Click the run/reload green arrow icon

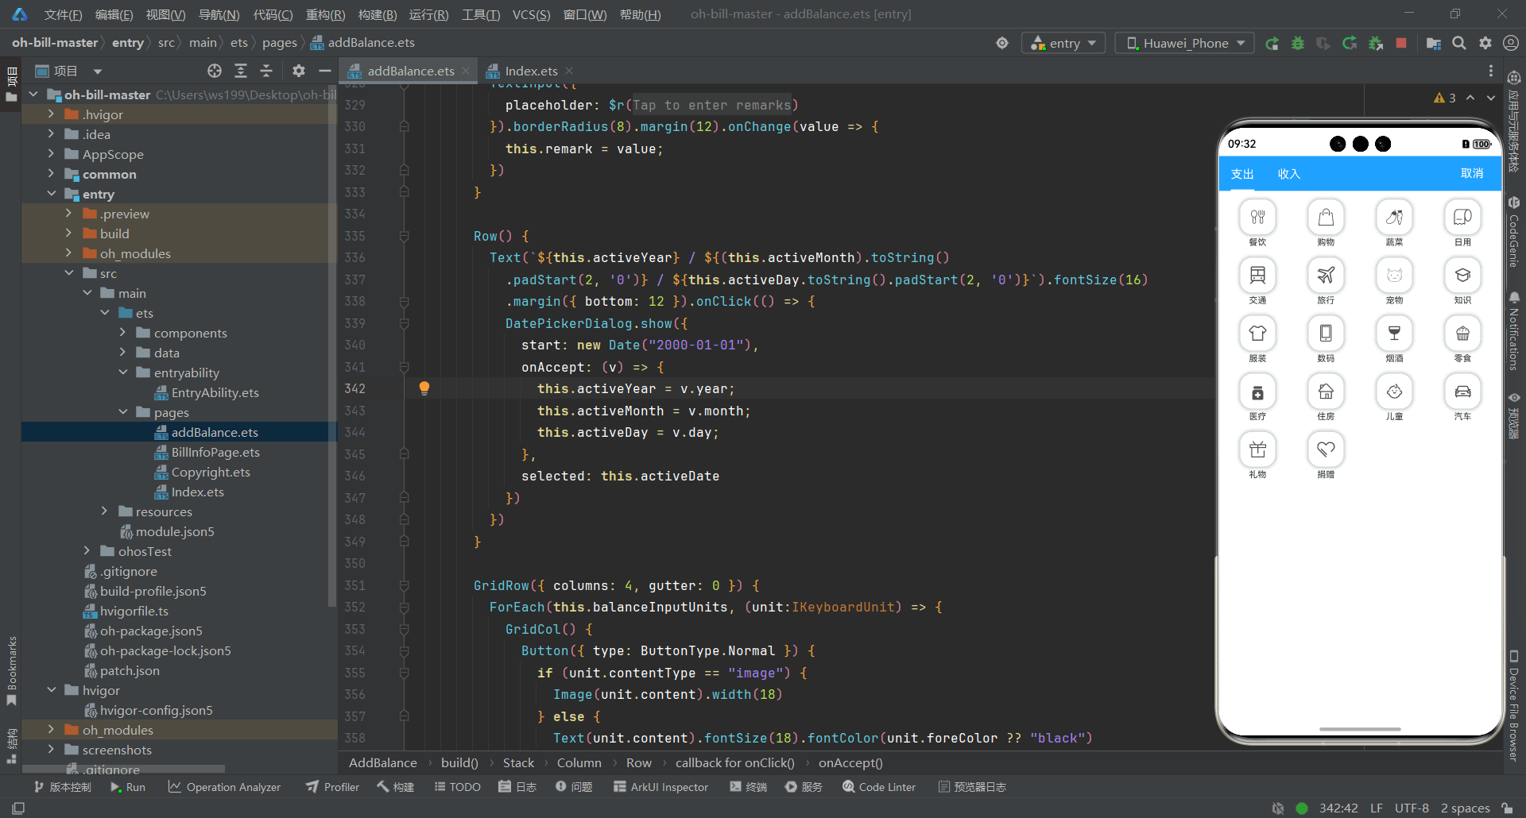pyautogui.click(x=1272, y=44)
